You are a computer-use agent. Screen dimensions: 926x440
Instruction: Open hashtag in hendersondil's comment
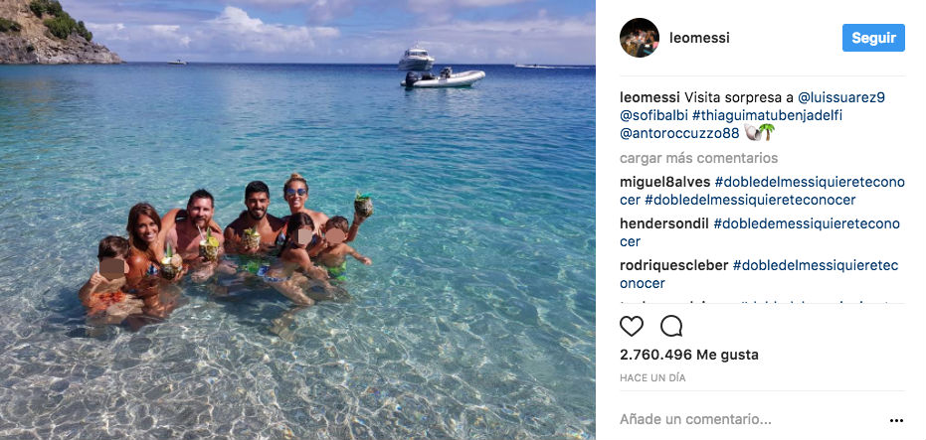click(x=806, y=223)
